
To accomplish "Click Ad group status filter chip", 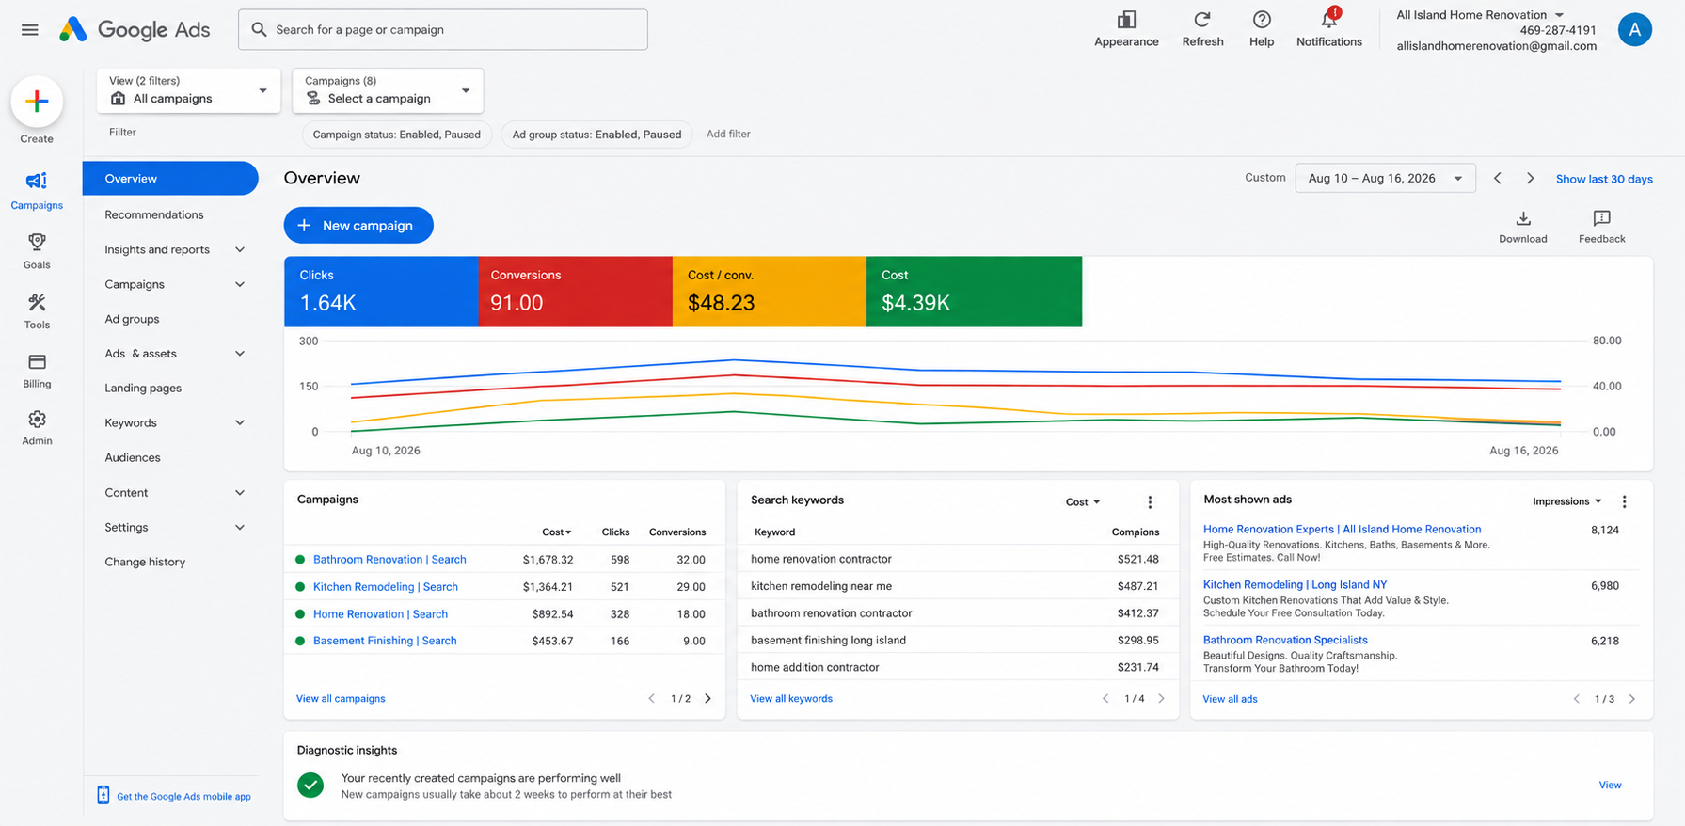I will (x=596, y=135).
